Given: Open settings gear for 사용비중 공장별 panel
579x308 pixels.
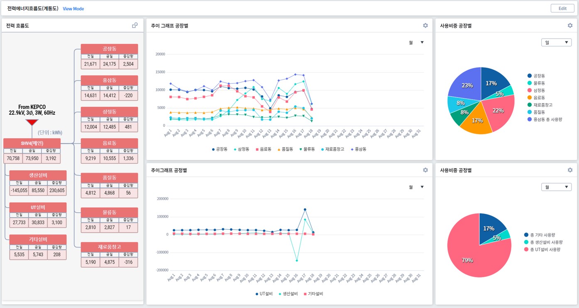Looking at the screenshot, I should pyautogui.click(x=570, y=26).
